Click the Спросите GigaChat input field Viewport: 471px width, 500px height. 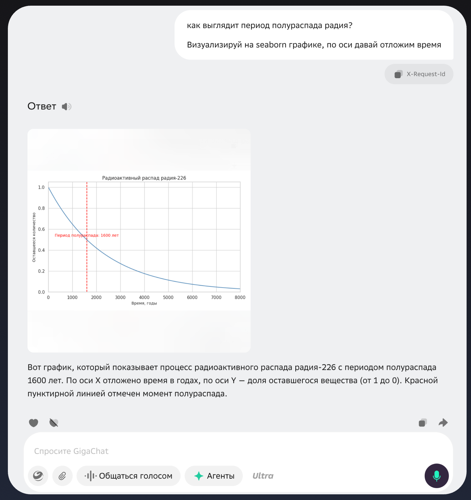coord(126,451)
